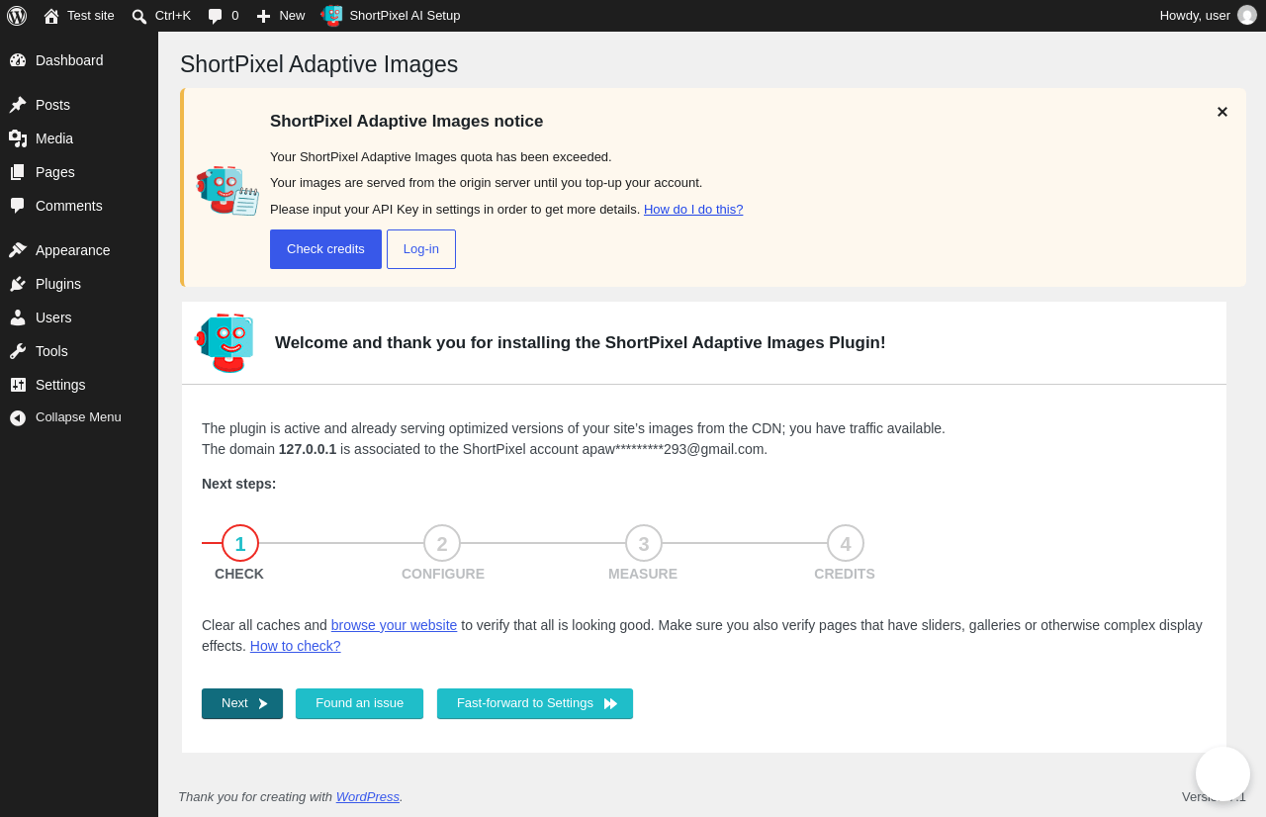1266x817 pixels.
Task: Click Fast-forward to Settings button
Action: [535, 703]
